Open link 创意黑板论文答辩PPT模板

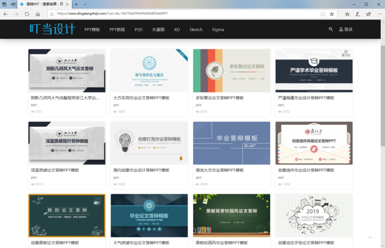point(55,243)
